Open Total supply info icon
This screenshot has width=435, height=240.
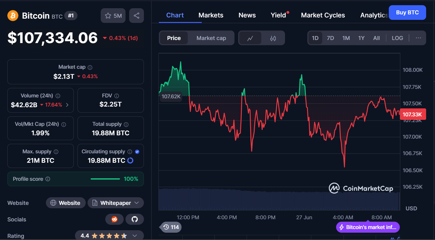pyautogui.click(x=126, y=124)
